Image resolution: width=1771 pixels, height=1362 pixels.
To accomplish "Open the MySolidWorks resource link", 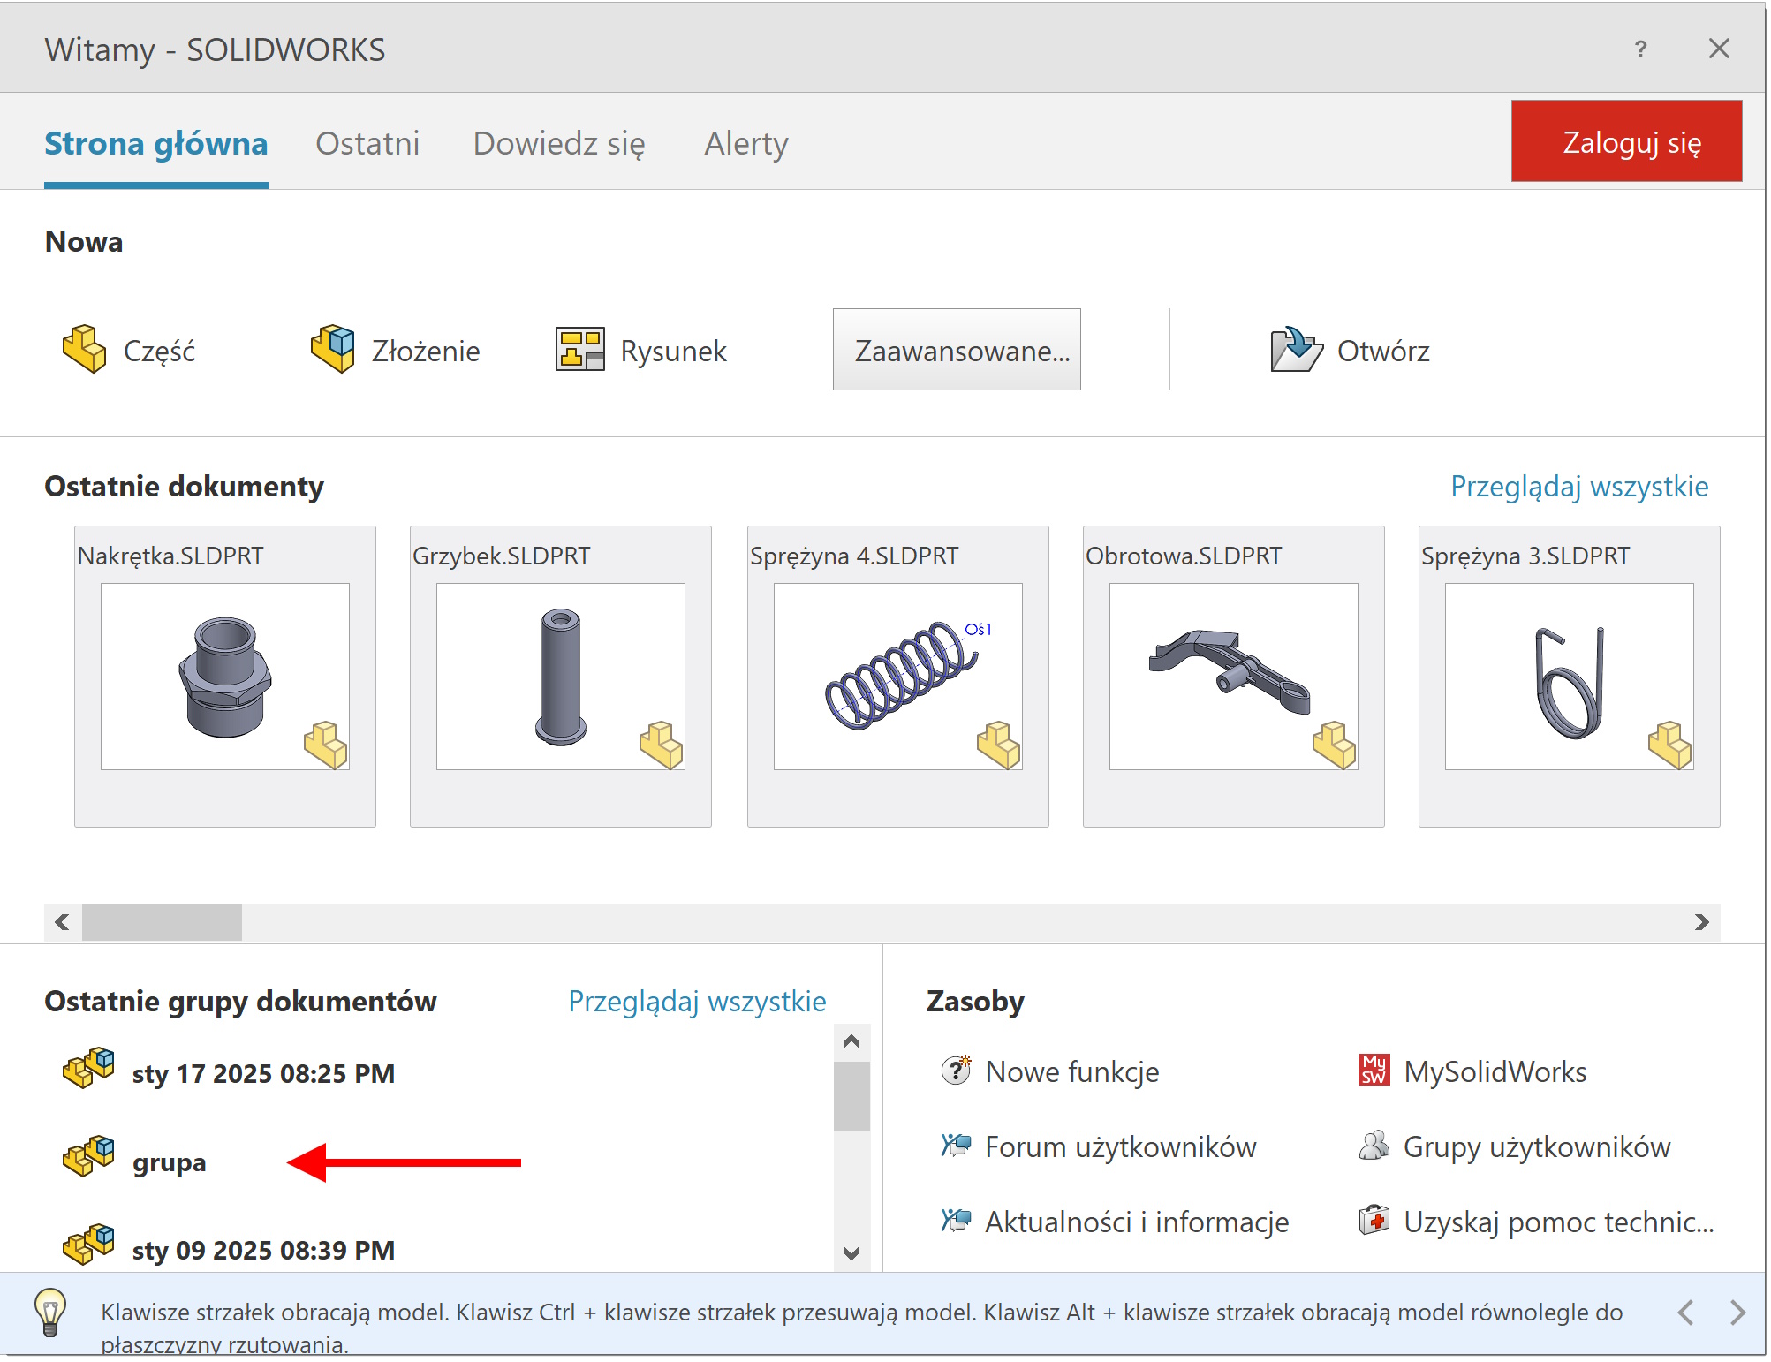I will (x=1495, y=1071).
